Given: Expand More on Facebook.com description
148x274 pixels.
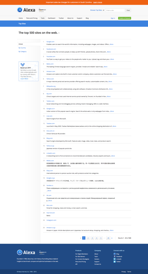Looking at the screenshot, I should click(109, 52).
